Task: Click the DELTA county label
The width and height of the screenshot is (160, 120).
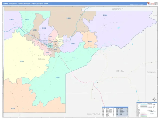Action: pos(120,71)
